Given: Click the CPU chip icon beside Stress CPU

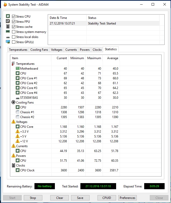Looking at the screenshot, I should 8,16.
